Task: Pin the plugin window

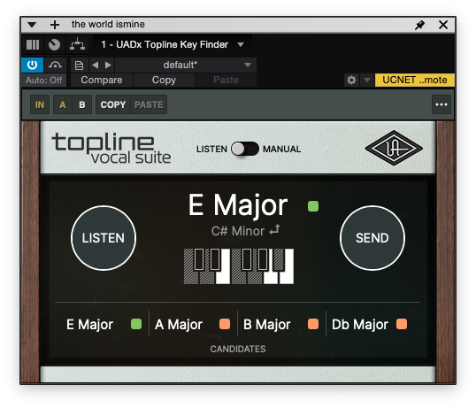Action: pyautogui.click(x=420, y=25)
